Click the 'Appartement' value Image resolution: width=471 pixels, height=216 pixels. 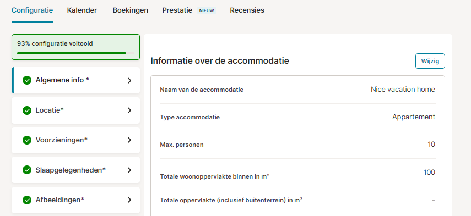coord(414,117)
